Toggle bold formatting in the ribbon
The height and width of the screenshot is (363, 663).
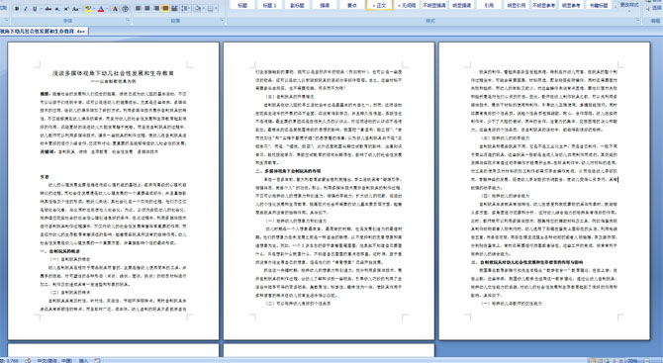click(x=17, y=9)
